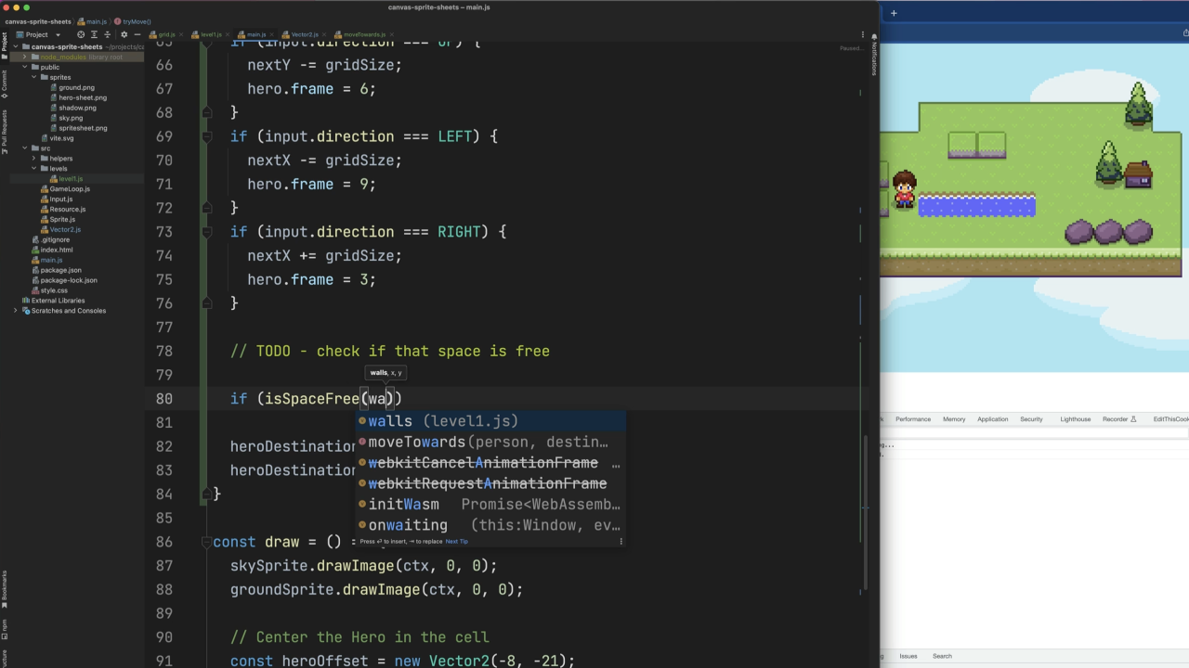Image resolution: width=1189 pixels, height=668 pixels.
Task: Select level1.js in project tree
Action: pos(71,179)
